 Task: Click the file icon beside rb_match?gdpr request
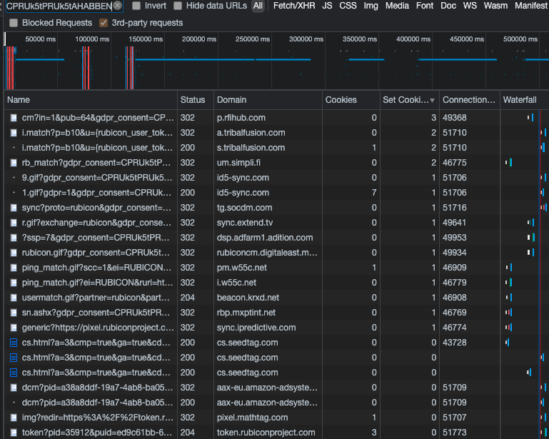[13, 163]
